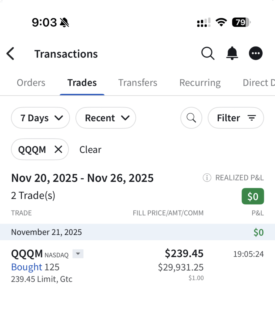The height and width of the screenshot is (317, 275).
Task: Switch to the Transfers tab
Action: (138, 83)
